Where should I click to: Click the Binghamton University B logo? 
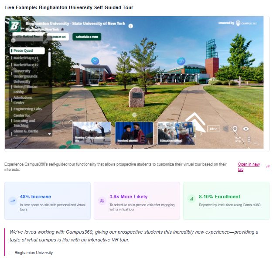click(x=15, y=26)
